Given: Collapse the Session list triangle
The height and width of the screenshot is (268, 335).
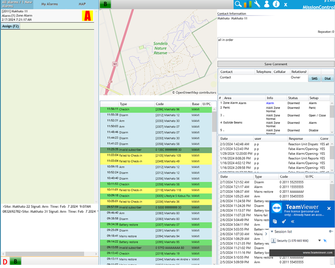Looking at the screenshot, I should click(x=271, y=231).
